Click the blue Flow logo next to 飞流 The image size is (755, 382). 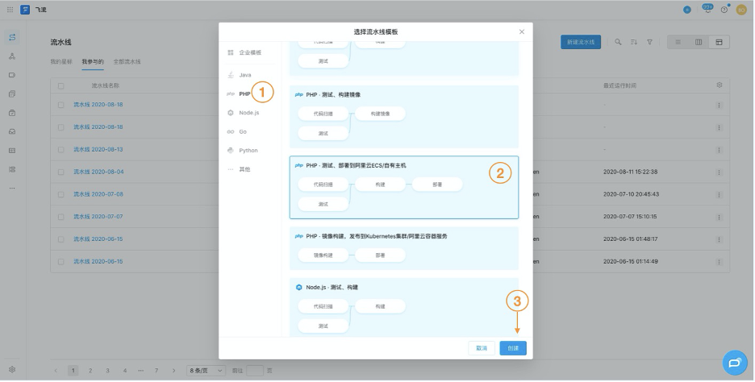(x=25, y=10)
